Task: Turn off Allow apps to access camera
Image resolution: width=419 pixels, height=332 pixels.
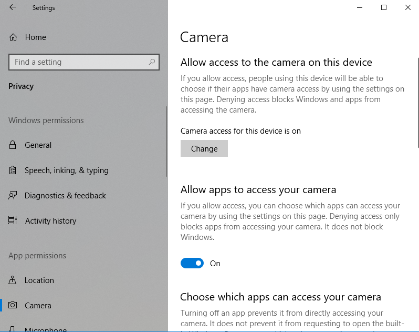Action: [x=192, y=264]
